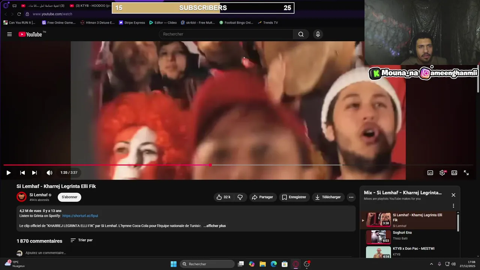The image size is (480, 270).
Task: Open the player settings gear
Action: point(442,172)
